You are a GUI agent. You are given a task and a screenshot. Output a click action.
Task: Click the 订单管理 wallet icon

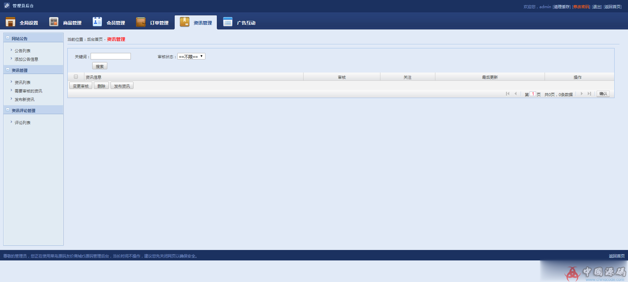click(141, 22)
